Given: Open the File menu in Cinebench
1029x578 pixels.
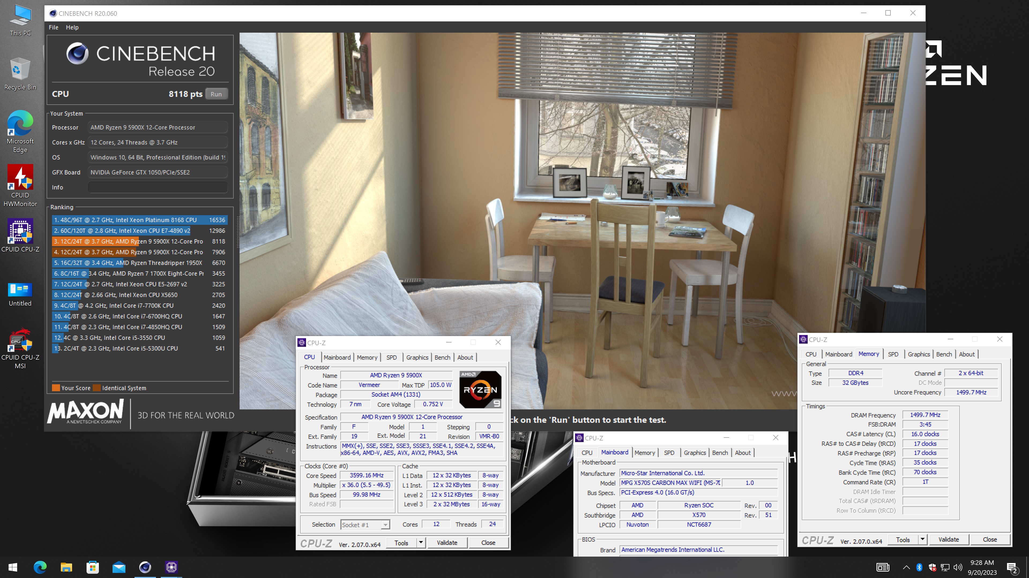Looking at the screenshot, I should (x=54, y=27).
